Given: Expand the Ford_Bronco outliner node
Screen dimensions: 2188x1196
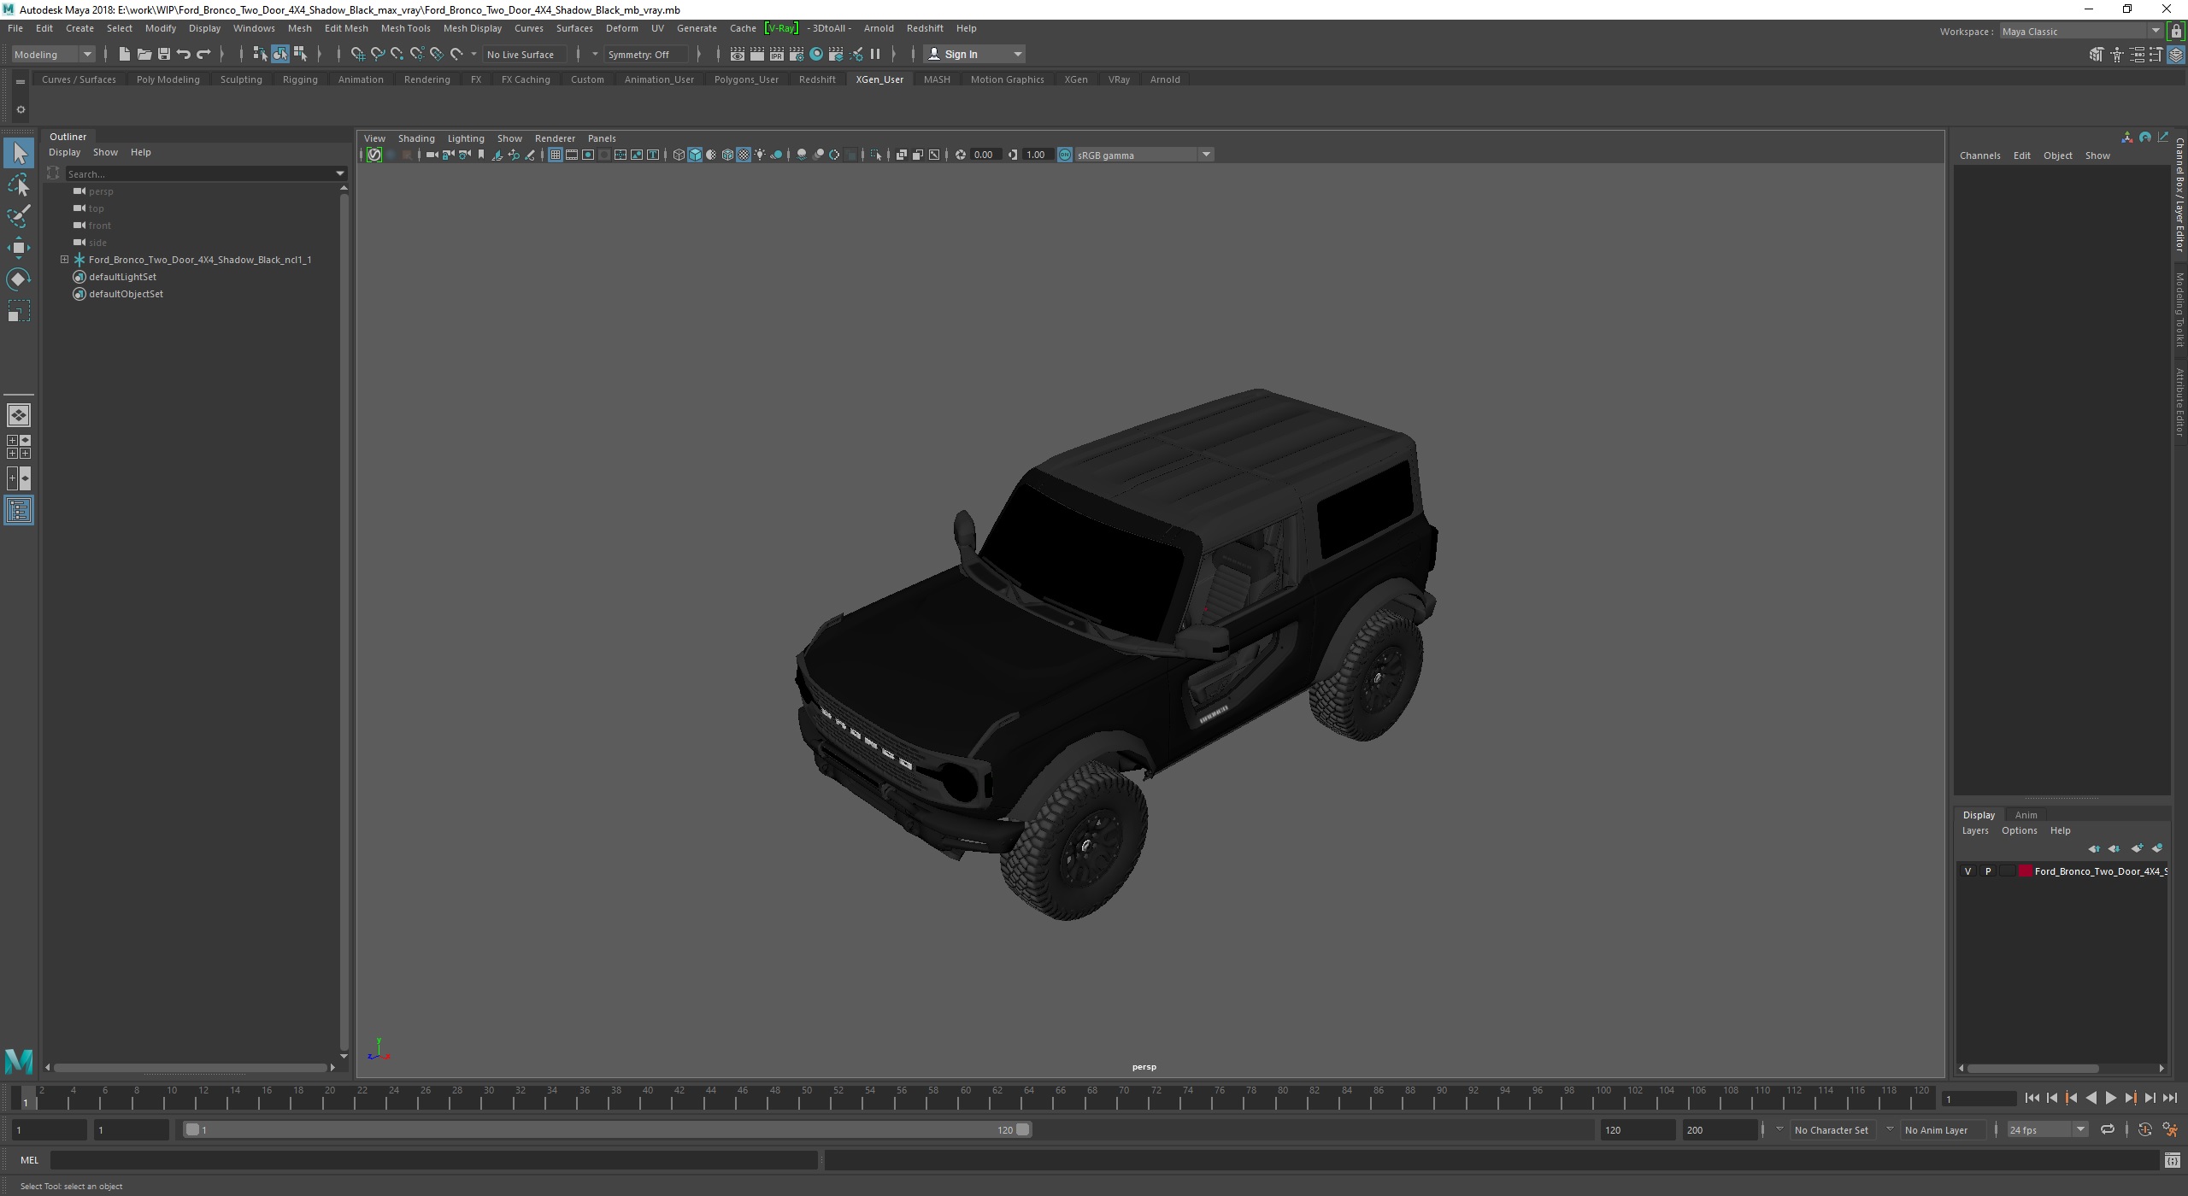Looking at the screenshot, I should (64, 260).
